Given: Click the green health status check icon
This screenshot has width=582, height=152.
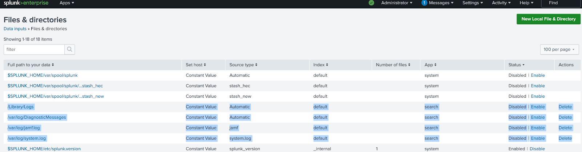Looking at the screenshot, I should pyautogui.click(x=371, y=3).
